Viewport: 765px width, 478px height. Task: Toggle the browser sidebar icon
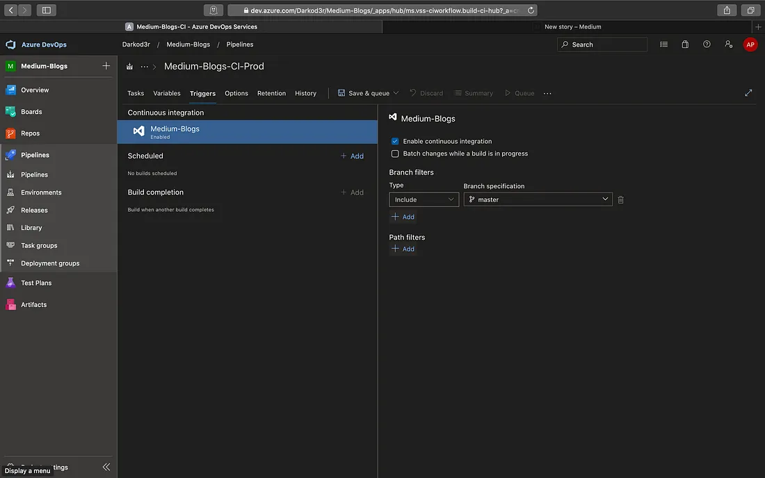click(x=47, y=10)
